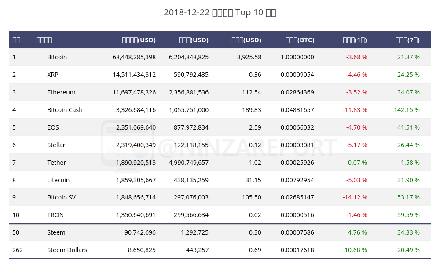Click market cap value 11,697,478,326
The height and width of the screenshot is (268, 440).
click(x=134, y=92)
